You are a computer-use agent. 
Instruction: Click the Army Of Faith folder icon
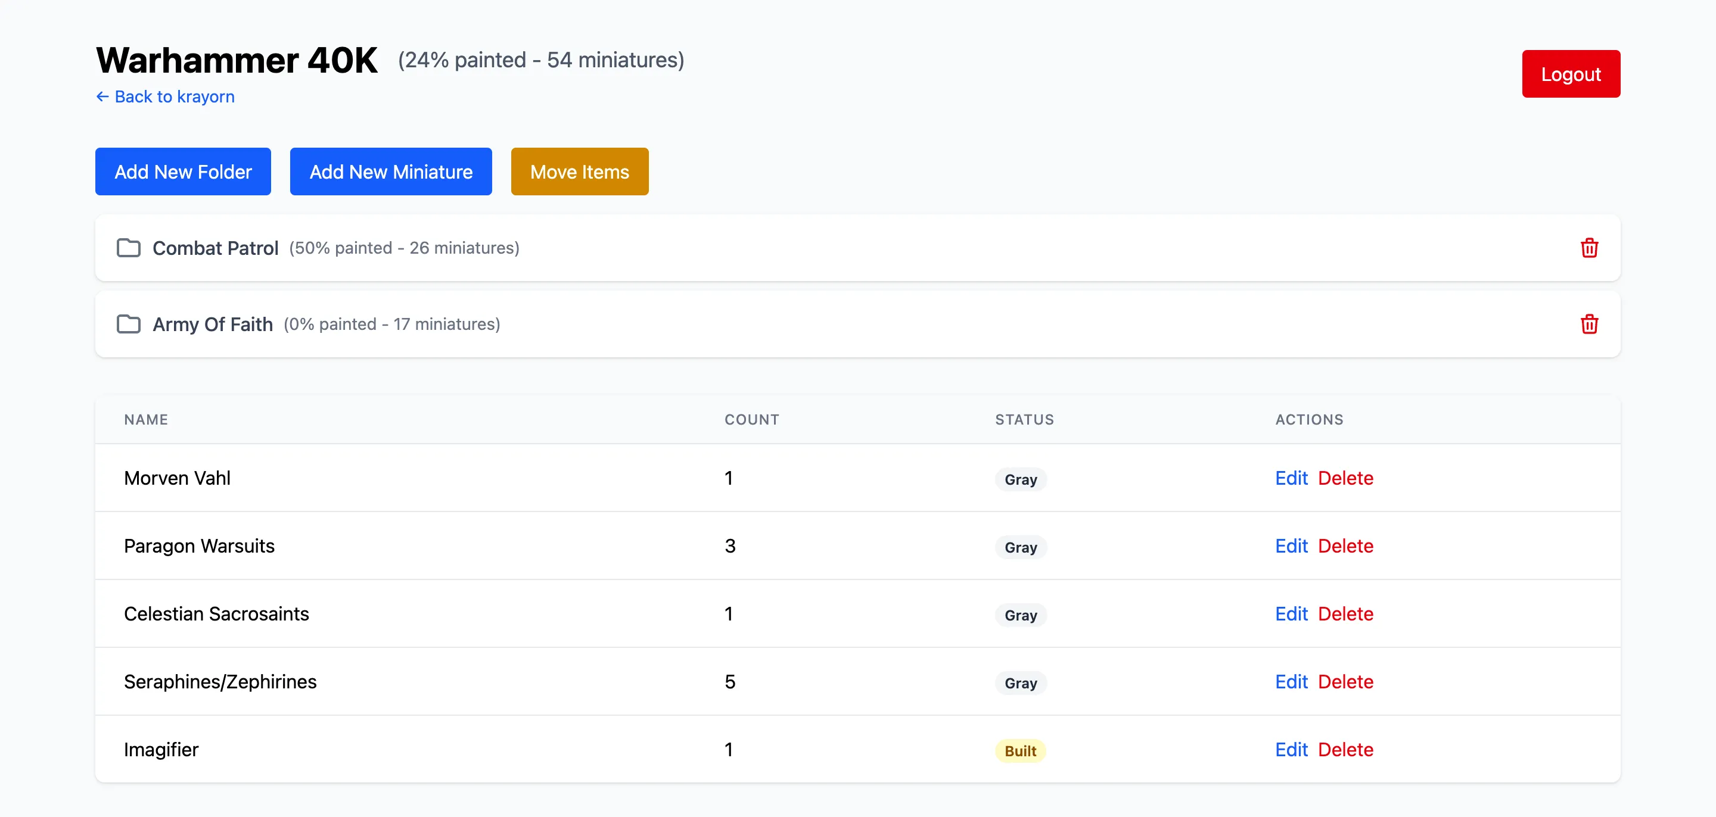[x=129, y=325]
